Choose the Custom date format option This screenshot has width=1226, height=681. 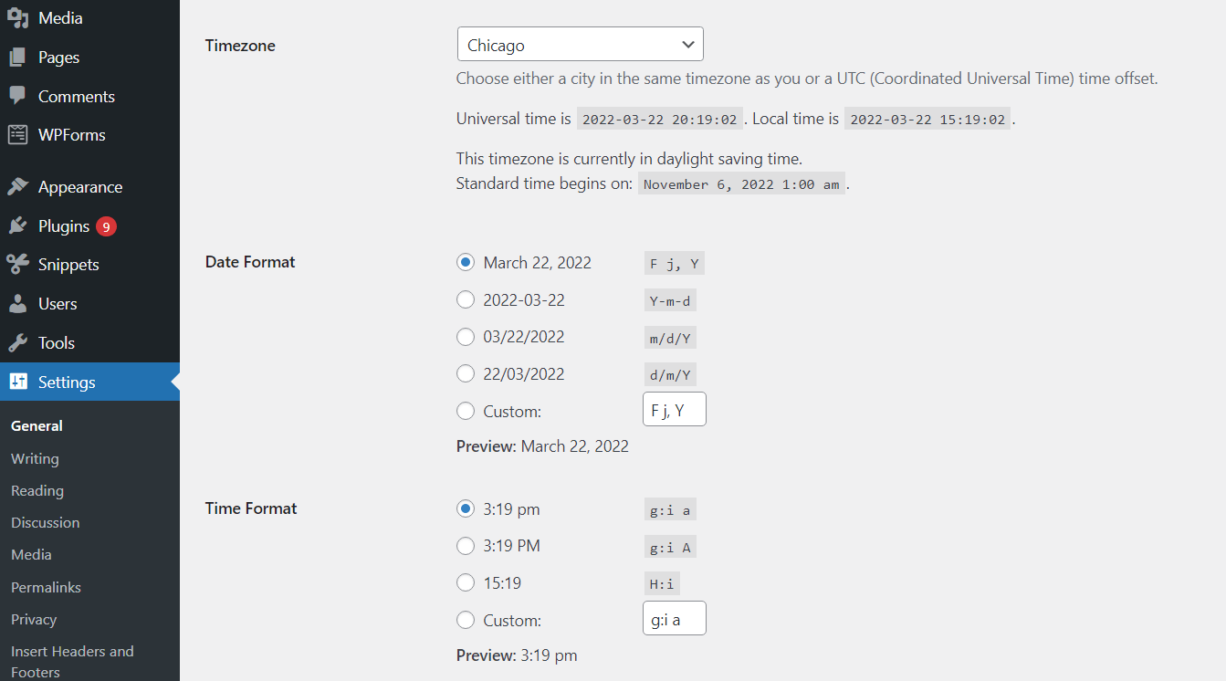pyautogui.click(x=466, y=411)
